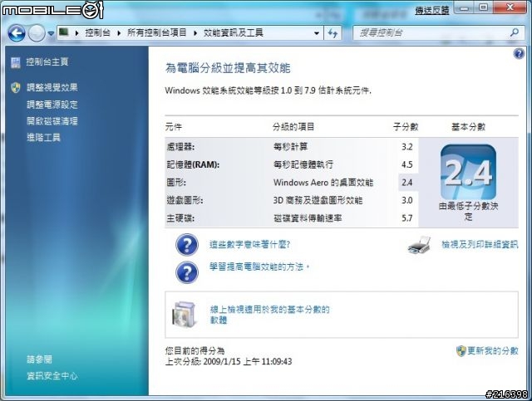Click the 傳送反饋 feedback link
532x401 pixels.
tap(432, 11)
